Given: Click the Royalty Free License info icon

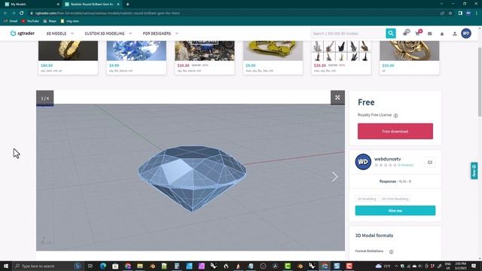Looking at the screenshot, I should 395,115.
